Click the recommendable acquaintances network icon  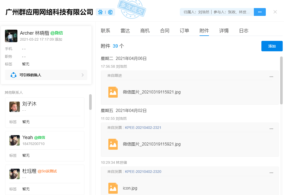click(14, 75)
